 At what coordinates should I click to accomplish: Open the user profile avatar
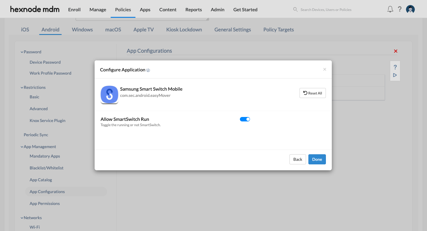410,9
